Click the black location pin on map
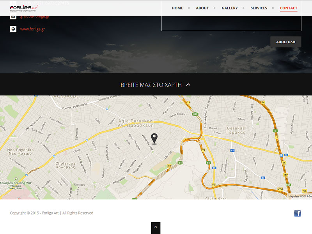 pos(154,139)
